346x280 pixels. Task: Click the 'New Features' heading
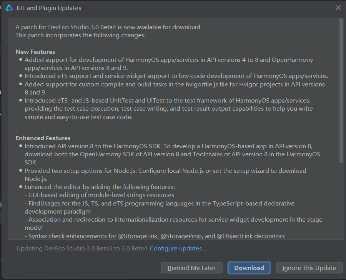tap(35, 52)
